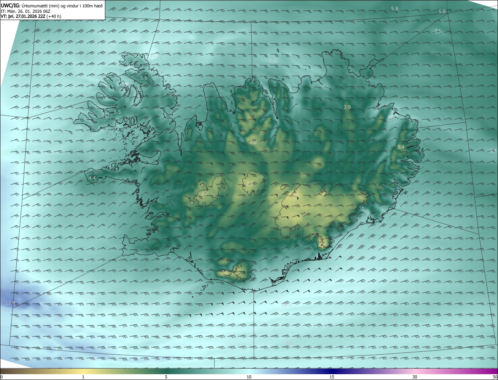
Task: Click the colorbar tick label 15
Action: pos(332,377)
